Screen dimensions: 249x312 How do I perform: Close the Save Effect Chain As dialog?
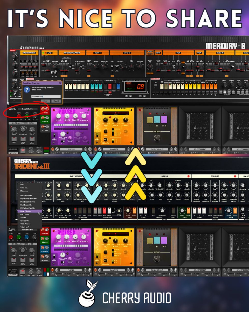tap(60, 83)
